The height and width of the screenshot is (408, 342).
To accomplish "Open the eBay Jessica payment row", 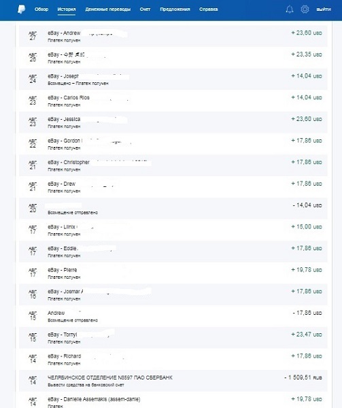I will (x=173, y=122).
